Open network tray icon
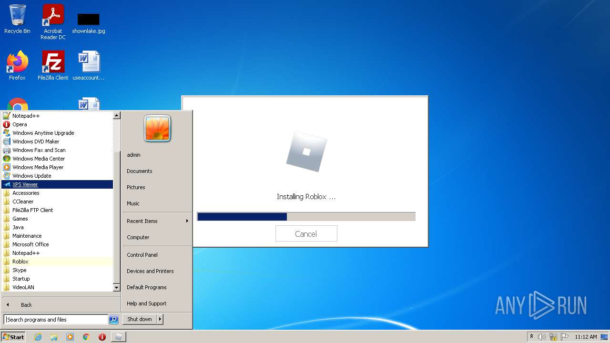 (x=553, y=337)
